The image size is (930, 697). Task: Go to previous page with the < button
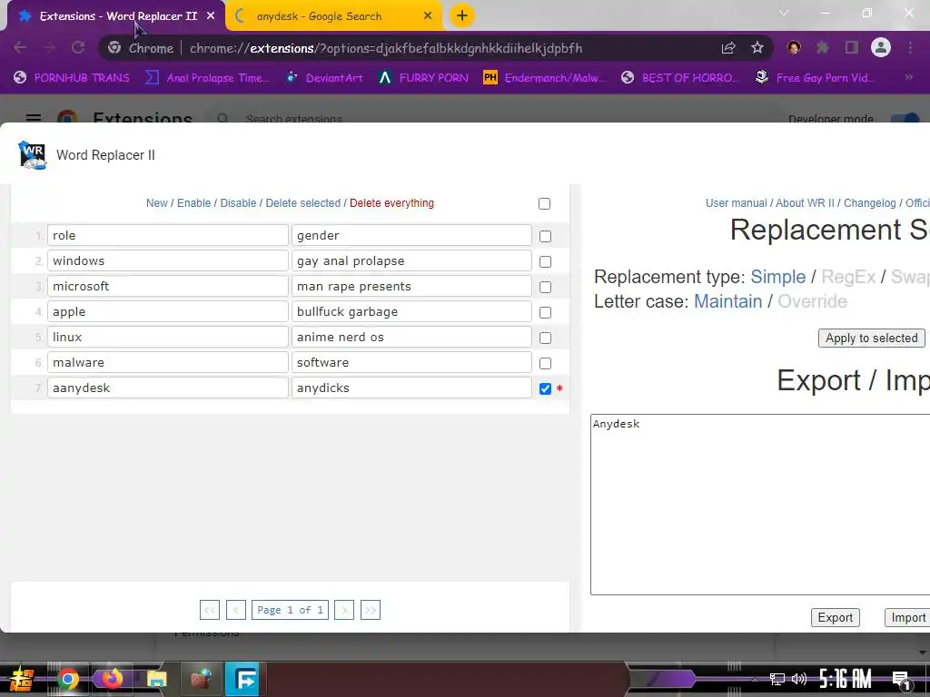(236, 610)
